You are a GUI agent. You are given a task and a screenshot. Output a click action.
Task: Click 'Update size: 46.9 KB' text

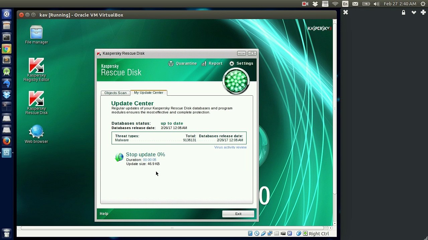143,164
